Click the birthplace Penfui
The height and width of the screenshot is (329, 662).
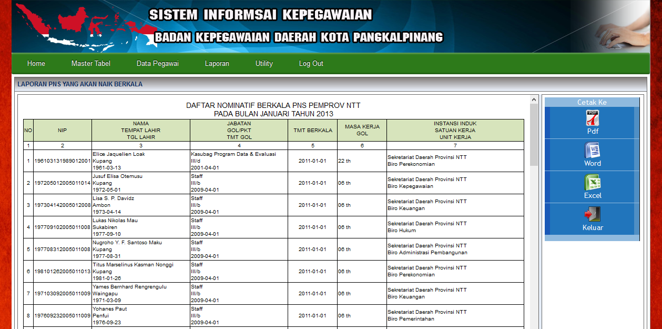[100, 316]
